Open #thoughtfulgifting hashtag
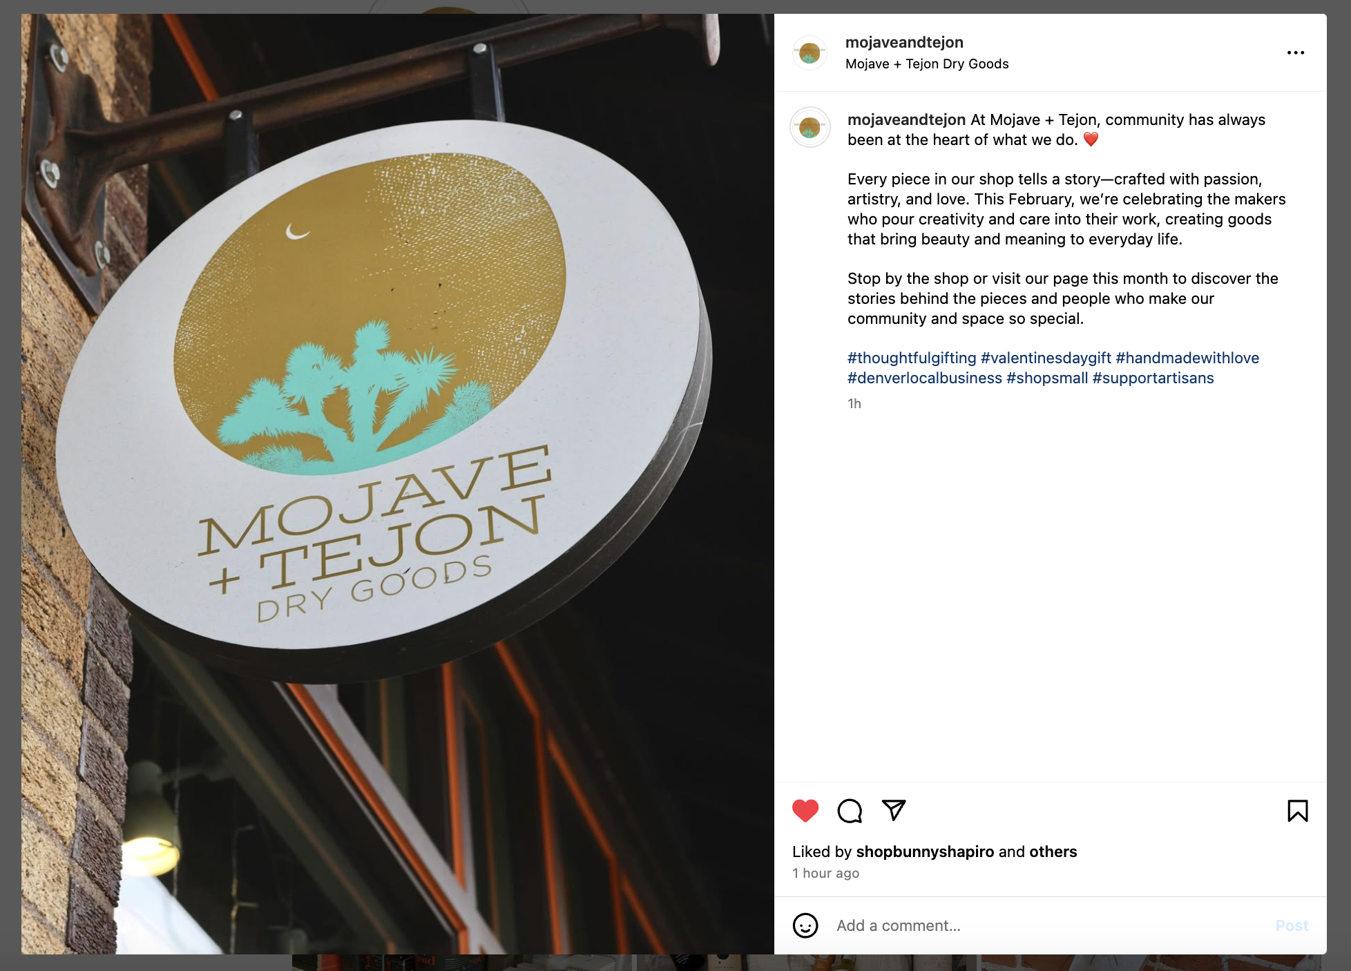The height and width of the screenshot is (971, 1351). coord(912,358)
